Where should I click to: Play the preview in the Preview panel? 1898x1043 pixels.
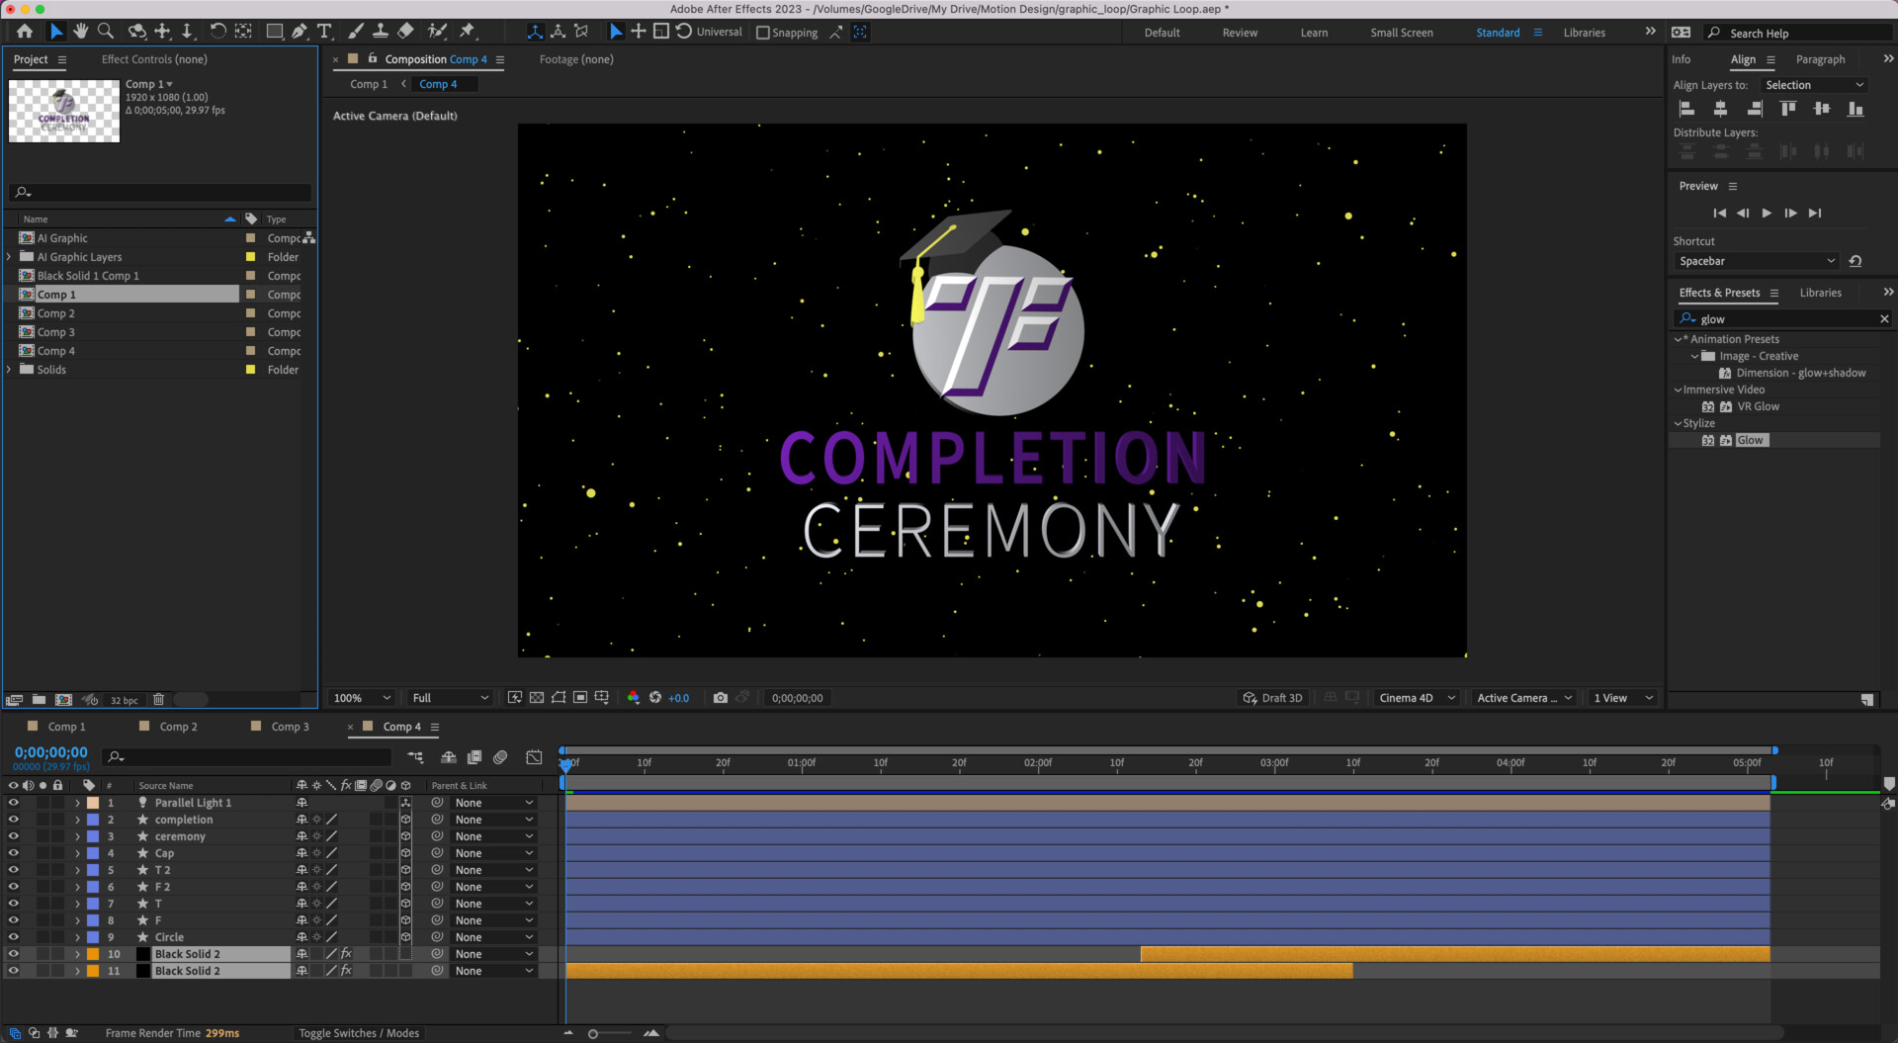pyautogui.click(x=1767, y=213)
